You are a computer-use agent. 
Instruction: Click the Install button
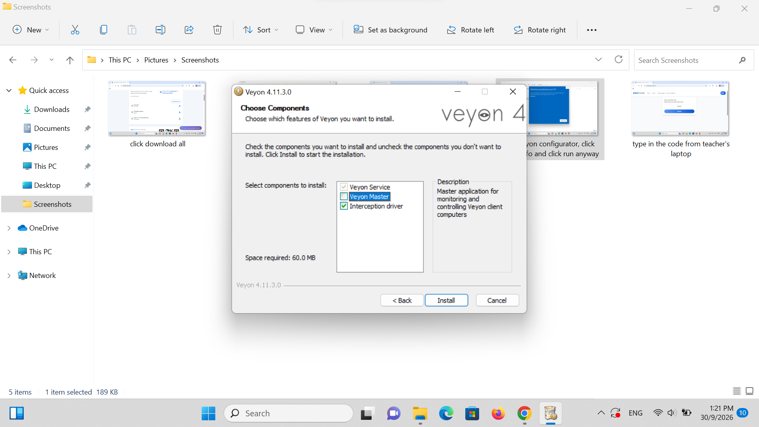446,300
